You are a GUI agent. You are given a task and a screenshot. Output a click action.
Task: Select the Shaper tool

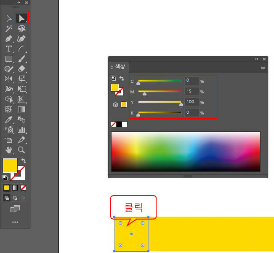tap(9, 69)
